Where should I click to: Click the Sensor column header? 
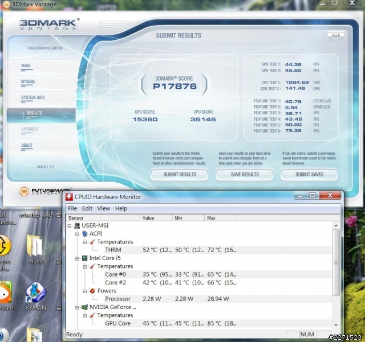tap(103, 218)
